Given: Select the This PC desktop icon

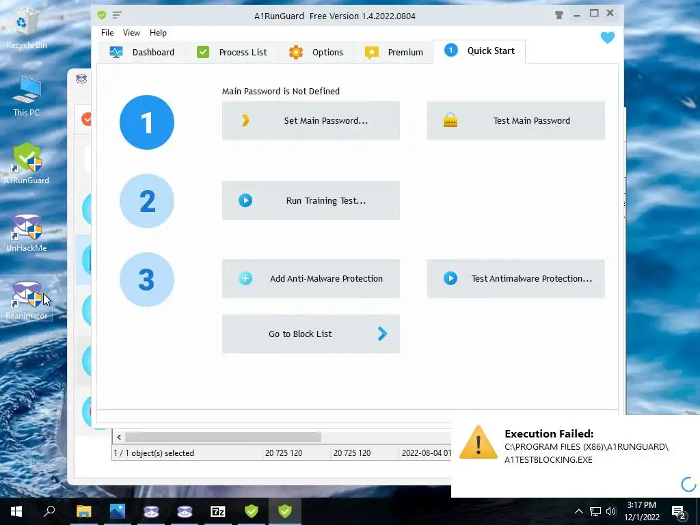Looking at the screenshot, I should click(27, 96).
